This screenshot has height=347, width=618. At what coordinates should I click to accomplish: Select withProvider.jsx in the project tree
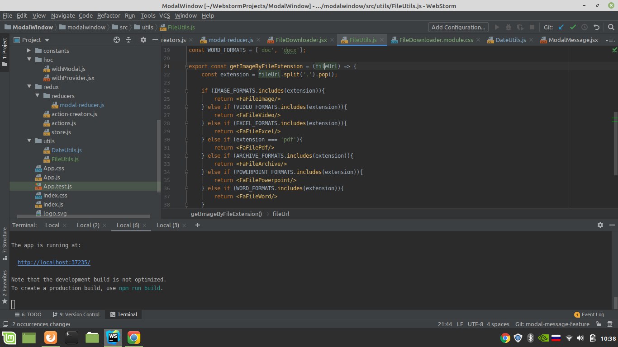[72, 78]
